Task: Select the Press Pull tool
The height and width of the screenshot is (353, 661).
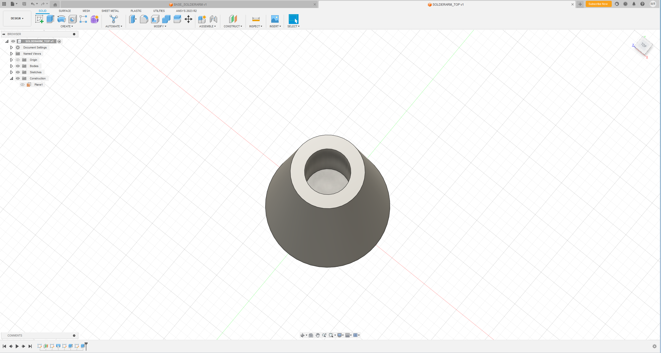Action: click(x=133, y=19)
